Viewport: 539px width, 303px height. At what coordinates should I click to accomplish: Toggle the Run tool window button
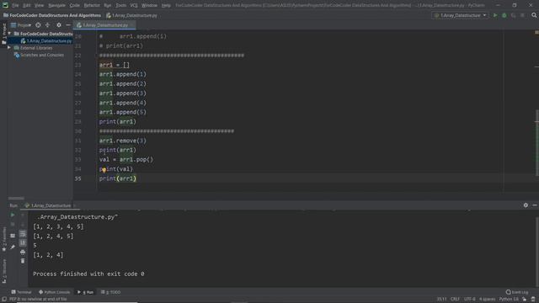pyautogui.click(x=85, y=292)
